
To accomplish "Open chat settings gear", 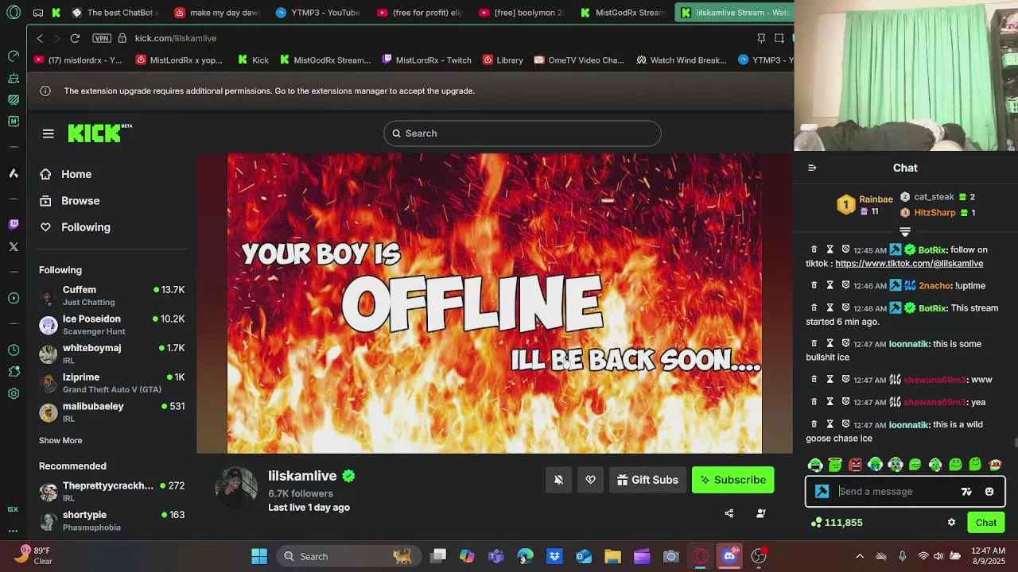I will pos(951,522).
